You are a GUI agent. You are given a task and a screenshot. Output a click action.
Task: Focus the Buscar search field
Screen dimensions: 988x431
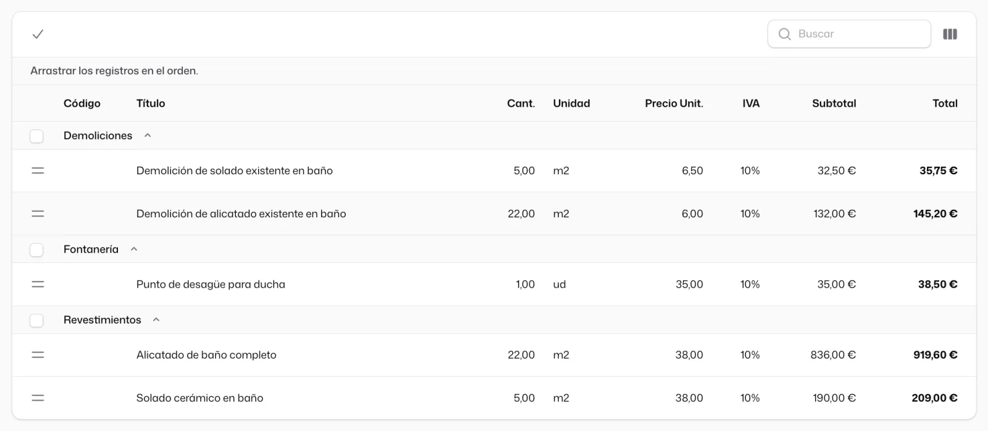(849, 34)
